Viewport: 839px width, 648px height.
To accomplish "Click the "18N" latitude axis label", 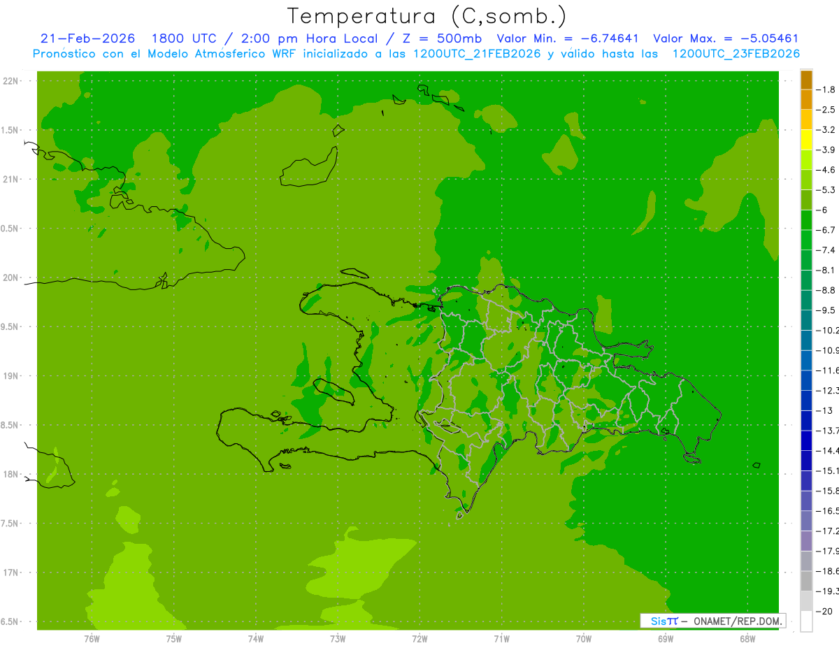I will 12,474.
